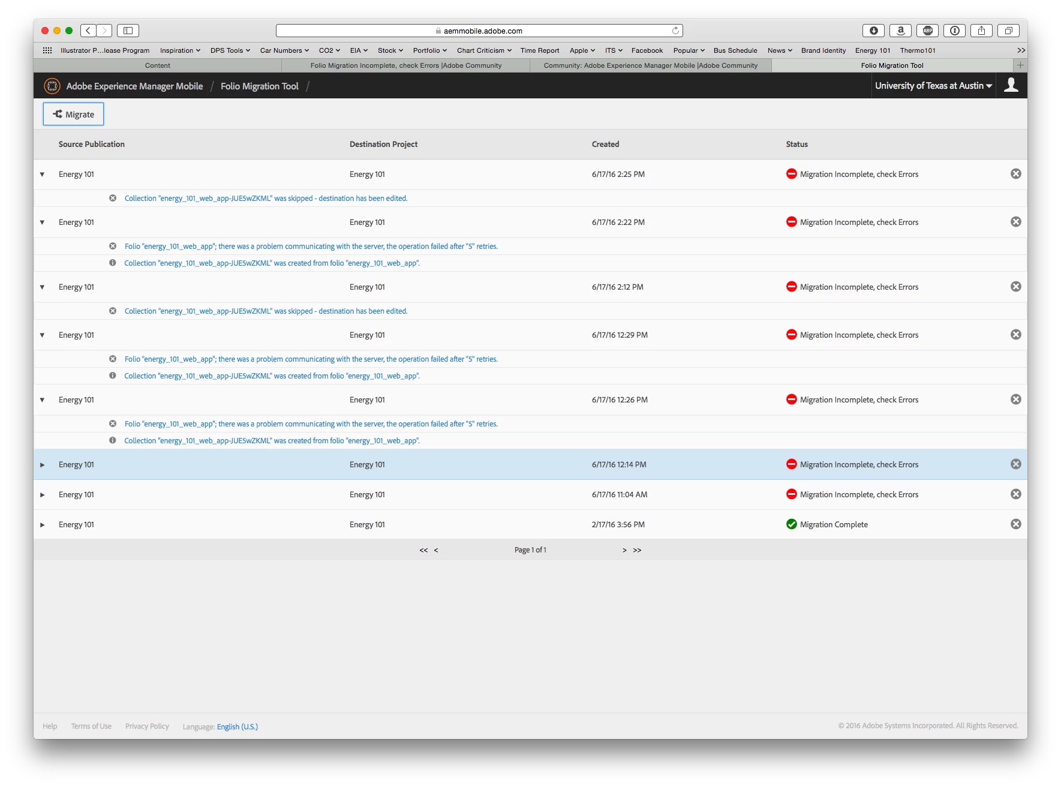
Task: Open the user profile icon
Action: tap(1011, 85)
